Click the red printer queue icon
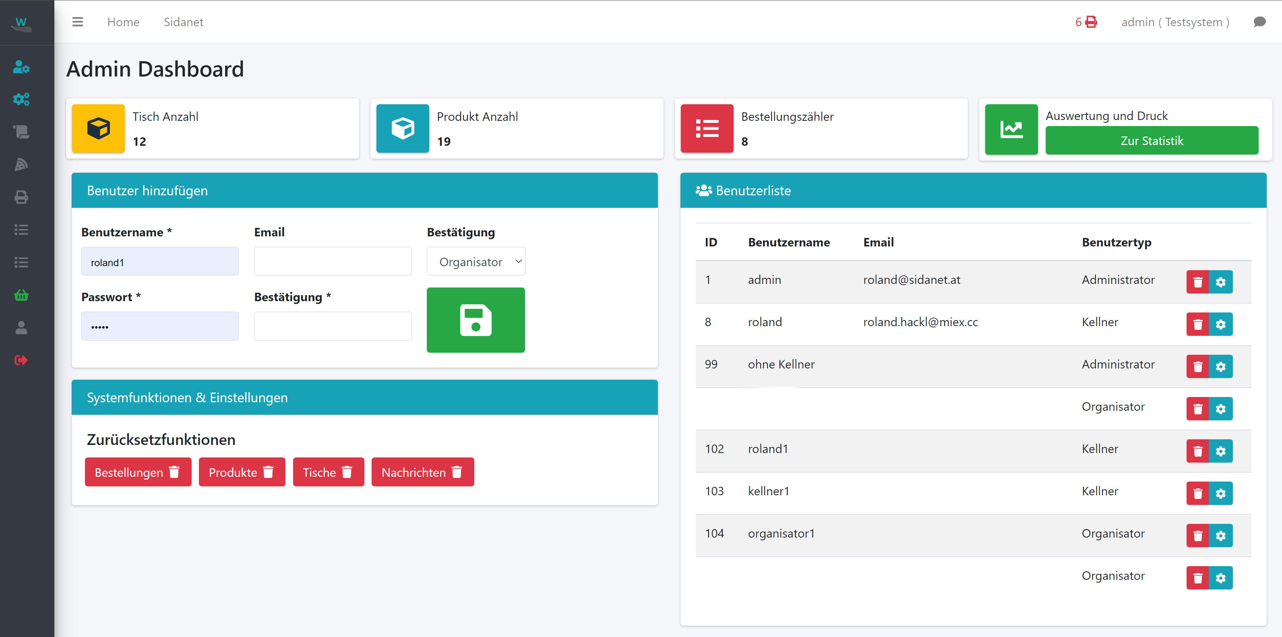 pyautogui.click(x=1091, y=22)
